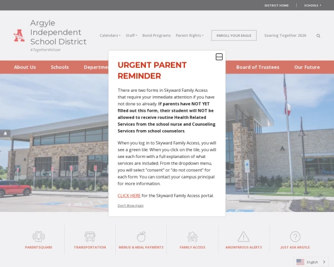Open the Schools tab in red navigation
The image size is (334, 267).
(60, 67)
